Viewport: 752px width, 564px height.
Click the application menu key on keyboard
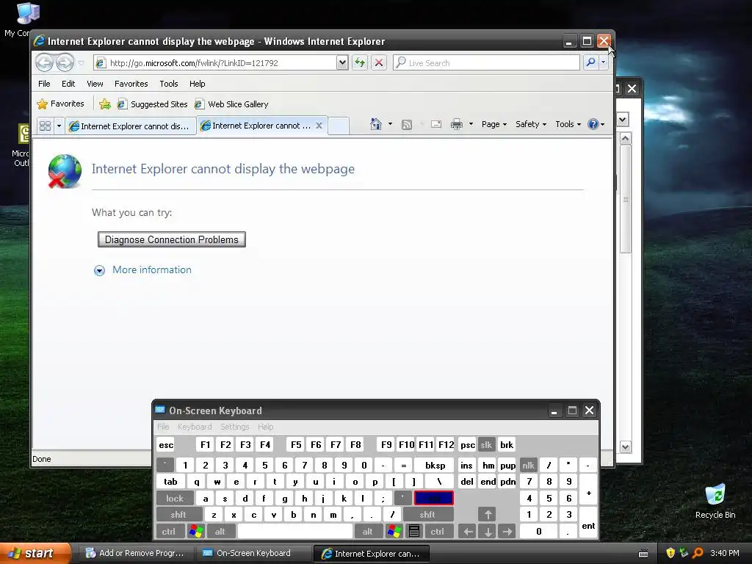tap(414, 532)
